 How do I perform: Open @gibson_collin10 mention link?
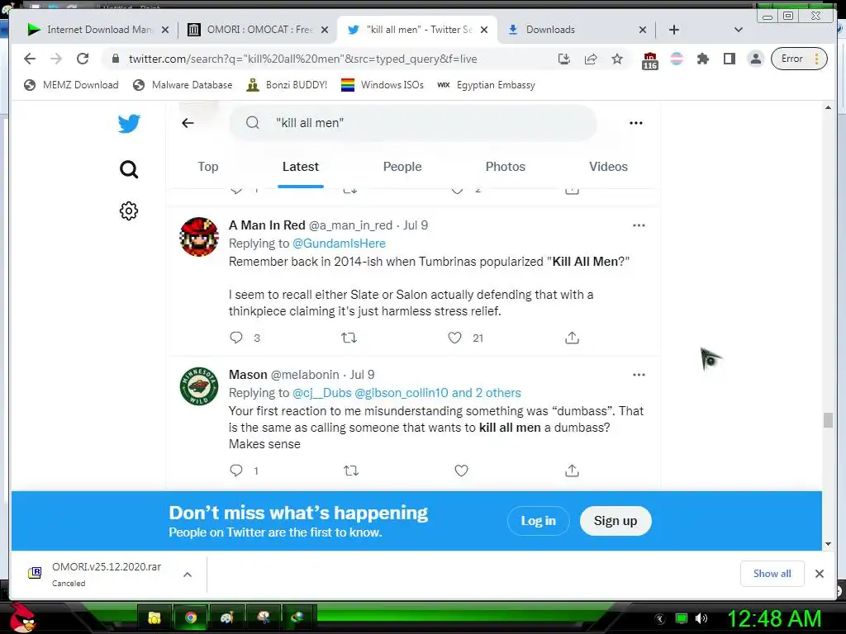(402, 392)
